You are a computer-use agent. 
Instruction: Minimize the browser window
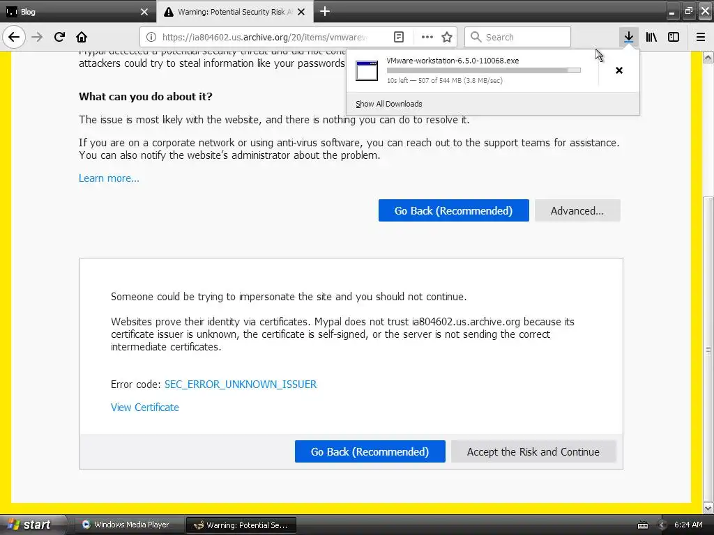point(671,13)
